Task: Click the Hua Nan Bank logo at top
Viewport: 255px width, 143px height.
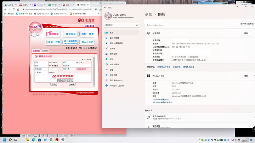Action: pos(86,20)
